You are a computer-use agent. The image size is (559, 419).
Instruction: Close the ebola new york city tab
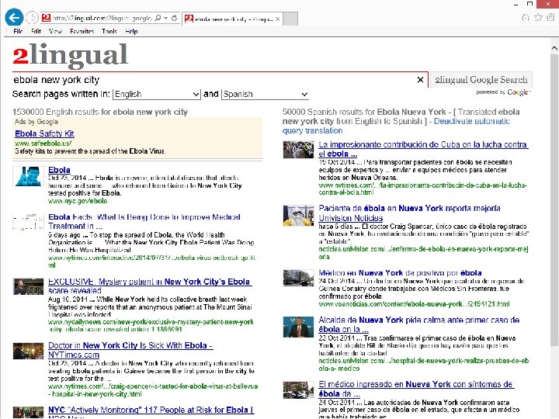coord(278,19)
